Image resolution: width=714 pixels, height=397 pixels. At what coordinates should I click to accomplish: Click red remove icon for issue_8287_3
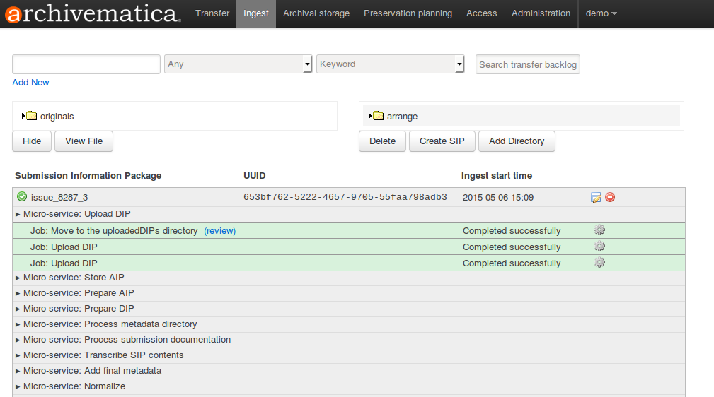pos(610,197)
